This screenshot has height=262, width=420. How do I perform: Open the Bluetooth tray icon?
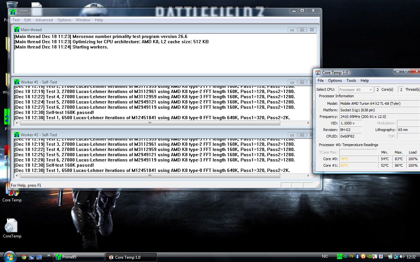pos(357,257)
